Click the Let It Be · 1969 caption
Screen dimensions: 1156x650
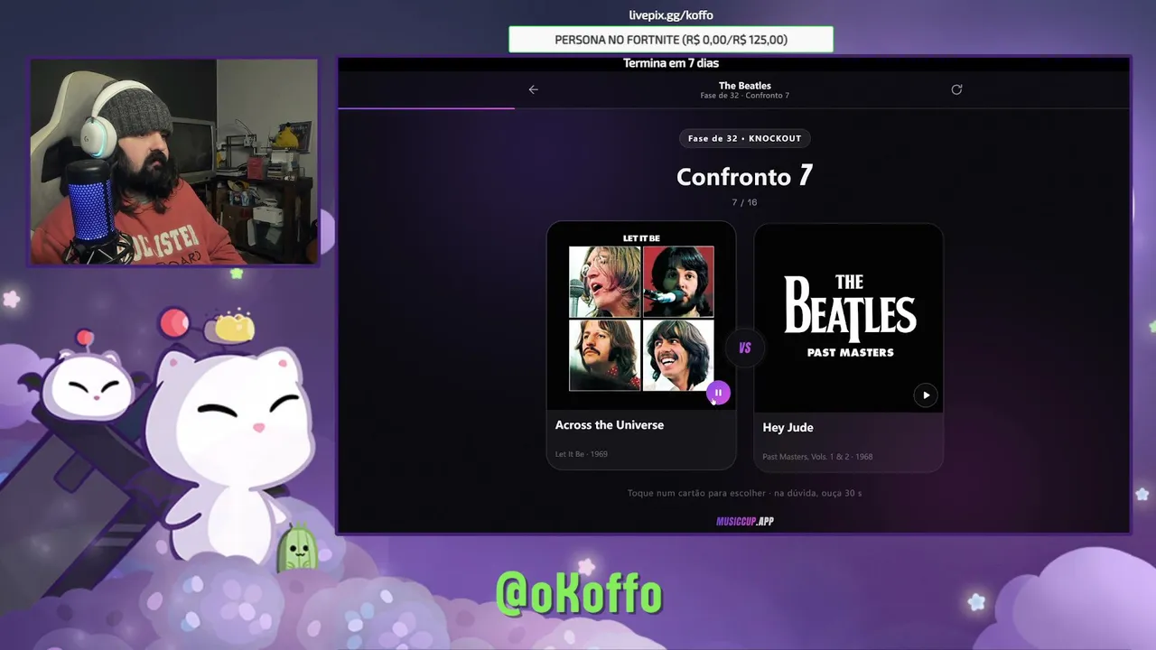(x=582, y=454)
